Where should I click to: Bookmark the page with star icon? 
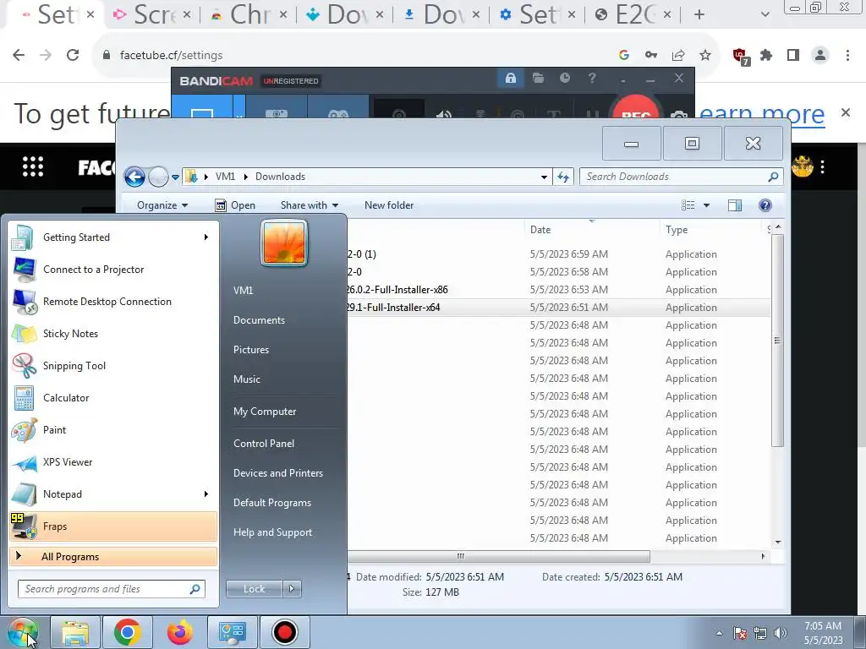pyautogui.click(x=705, y=55)
